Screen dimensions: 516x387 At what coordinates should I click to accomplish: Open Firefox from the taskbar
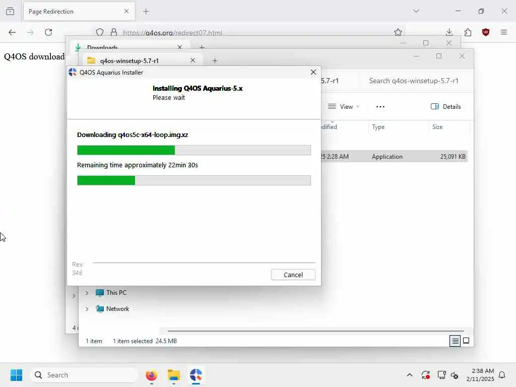pos(151,375)
